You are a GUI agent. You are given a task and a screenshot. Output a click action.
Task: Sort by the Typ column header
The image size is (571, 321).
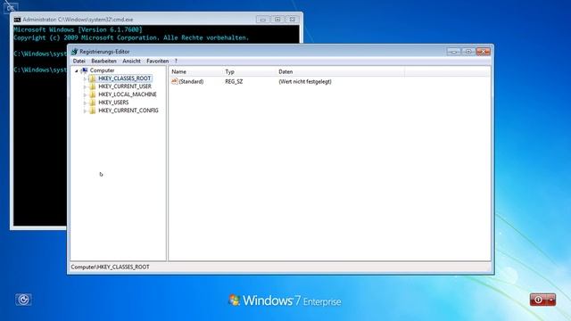point(249,71)
